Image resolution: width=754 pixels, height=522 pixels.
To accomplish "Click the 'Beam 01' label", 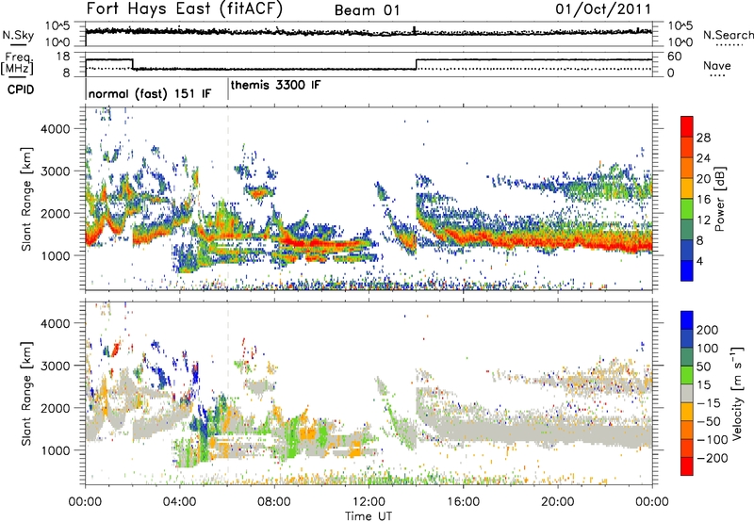I will click(367, 10).
